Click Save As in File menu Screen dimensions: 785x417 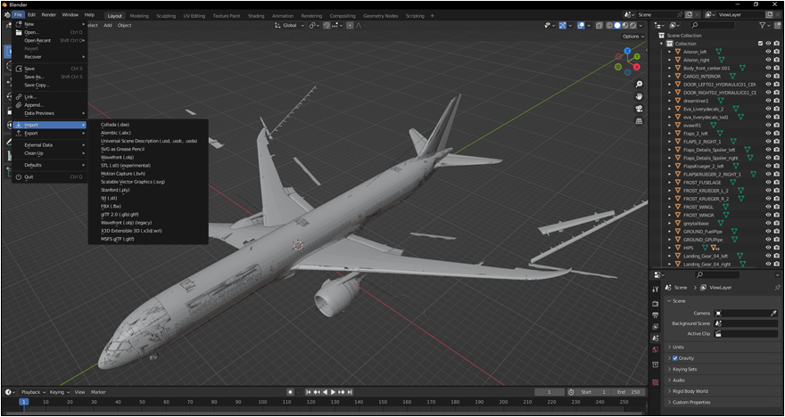coord(50,77)
